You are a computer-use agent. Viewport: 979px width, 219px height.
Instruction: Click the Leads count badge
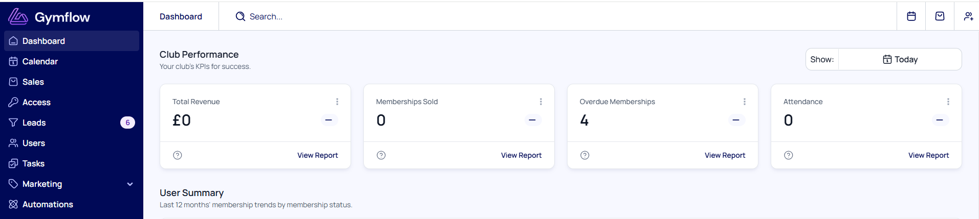(x=127, y=123)
